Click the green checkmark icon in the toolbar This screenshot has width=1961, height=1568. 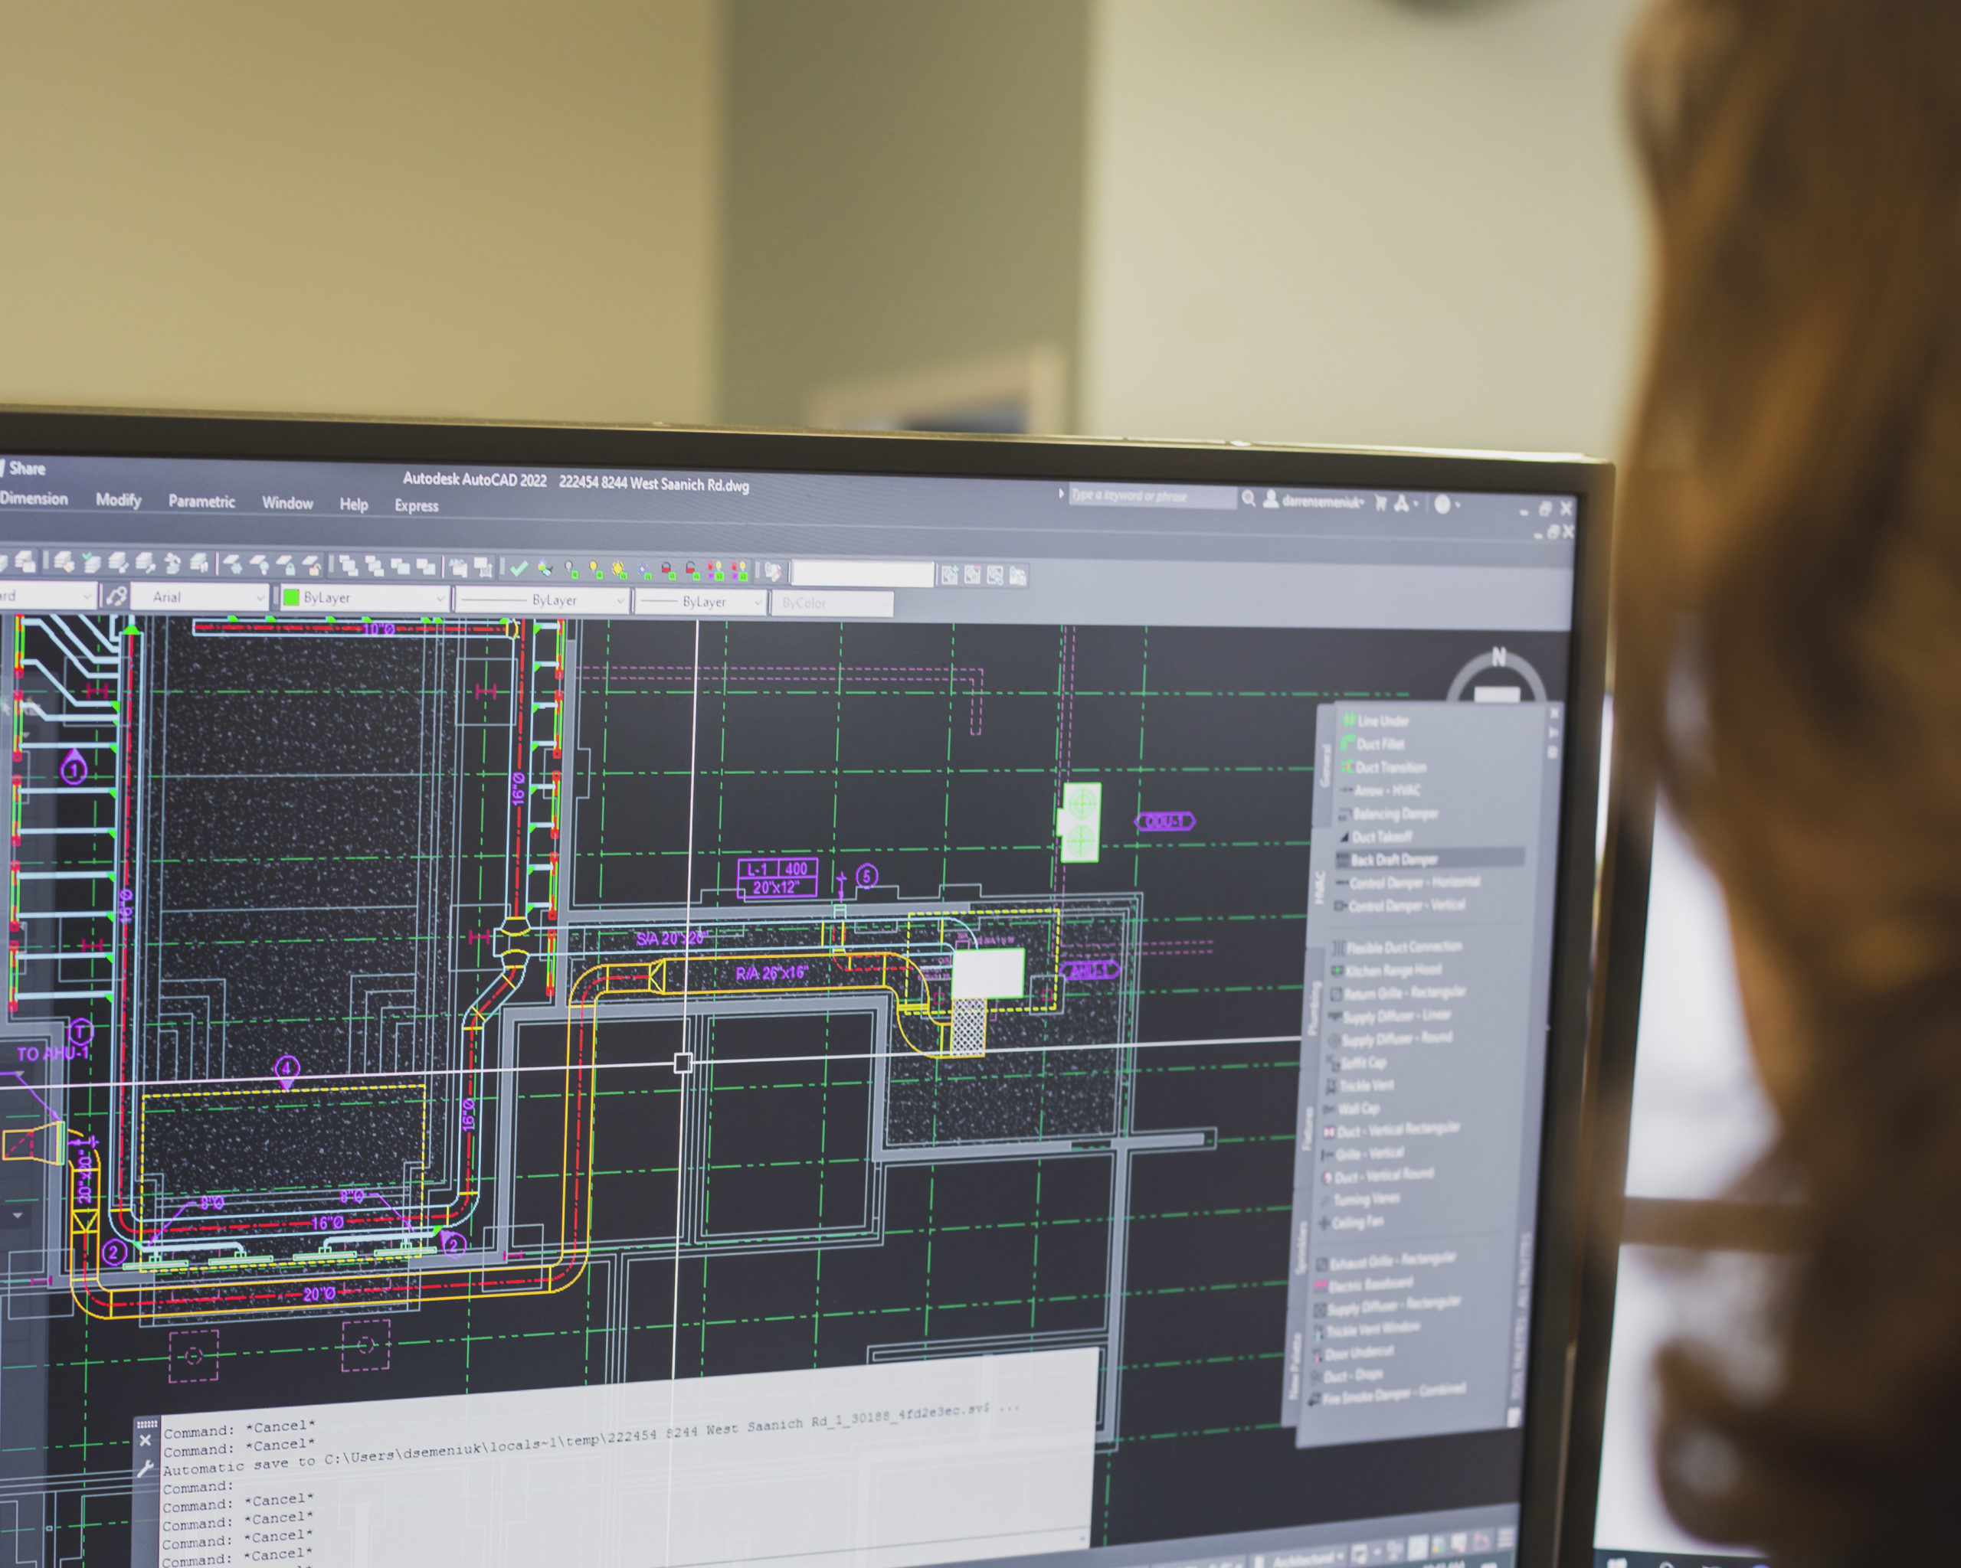[x=519, y=569]
